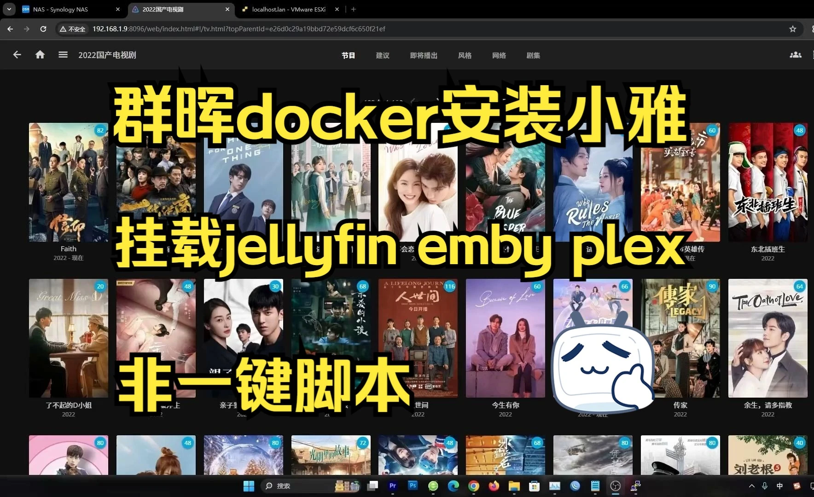Click the 余生，请多指教 title link
The width and height of the screenshot is (814, 497).
[x=768, y=405]
